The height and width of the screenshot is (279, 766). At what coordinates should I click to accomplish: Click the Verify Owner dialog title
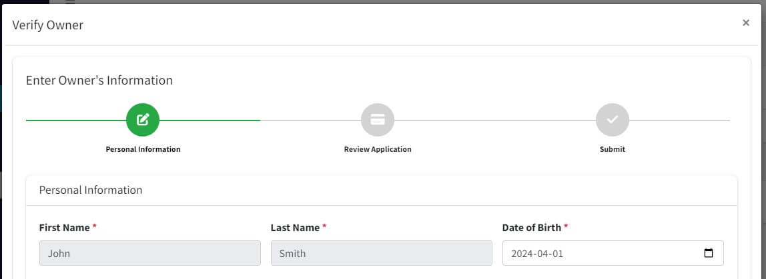[x=48, y=25]
